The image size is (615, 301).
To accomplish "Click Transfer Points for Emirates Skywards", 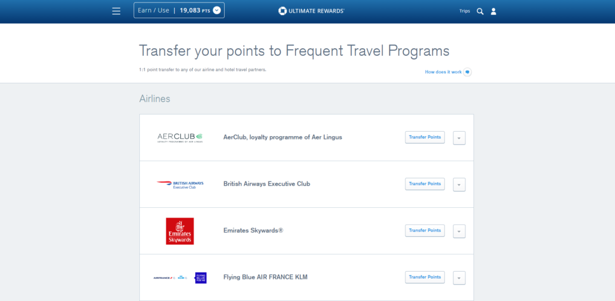I will click(425, 230).
